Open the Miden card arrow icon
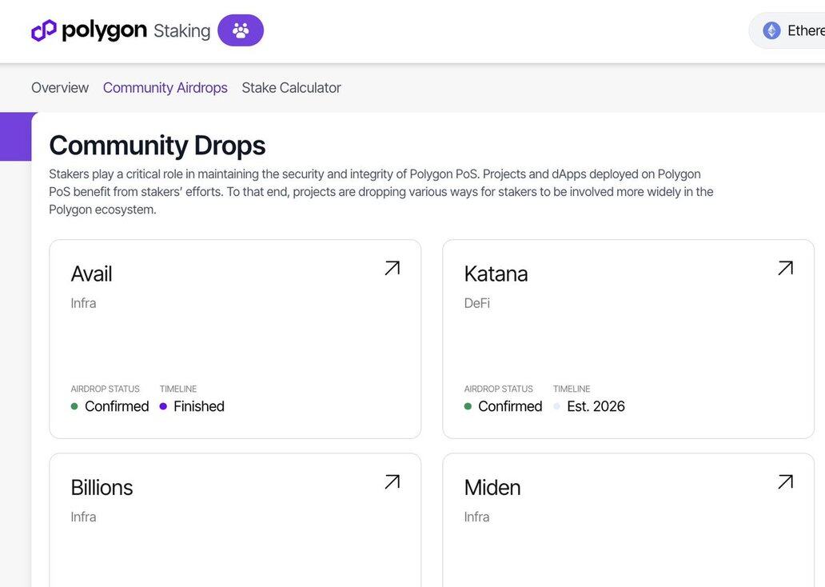Screen dimensions: 825x587 click(785, 481)
